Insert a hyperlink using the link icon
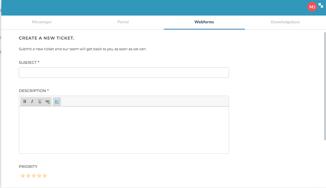326x188 pixels. pos(48,101)
